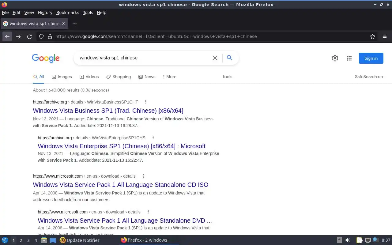Switch to workspace 4
This screenshot has width=392, height=245.
click(x=36, y=240)
